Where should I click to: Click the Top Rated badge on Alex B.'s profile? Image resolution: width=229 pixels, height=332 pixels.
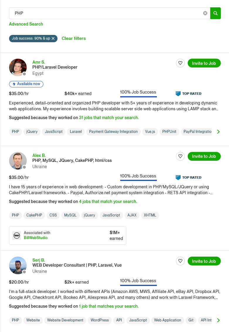point(189,177)
